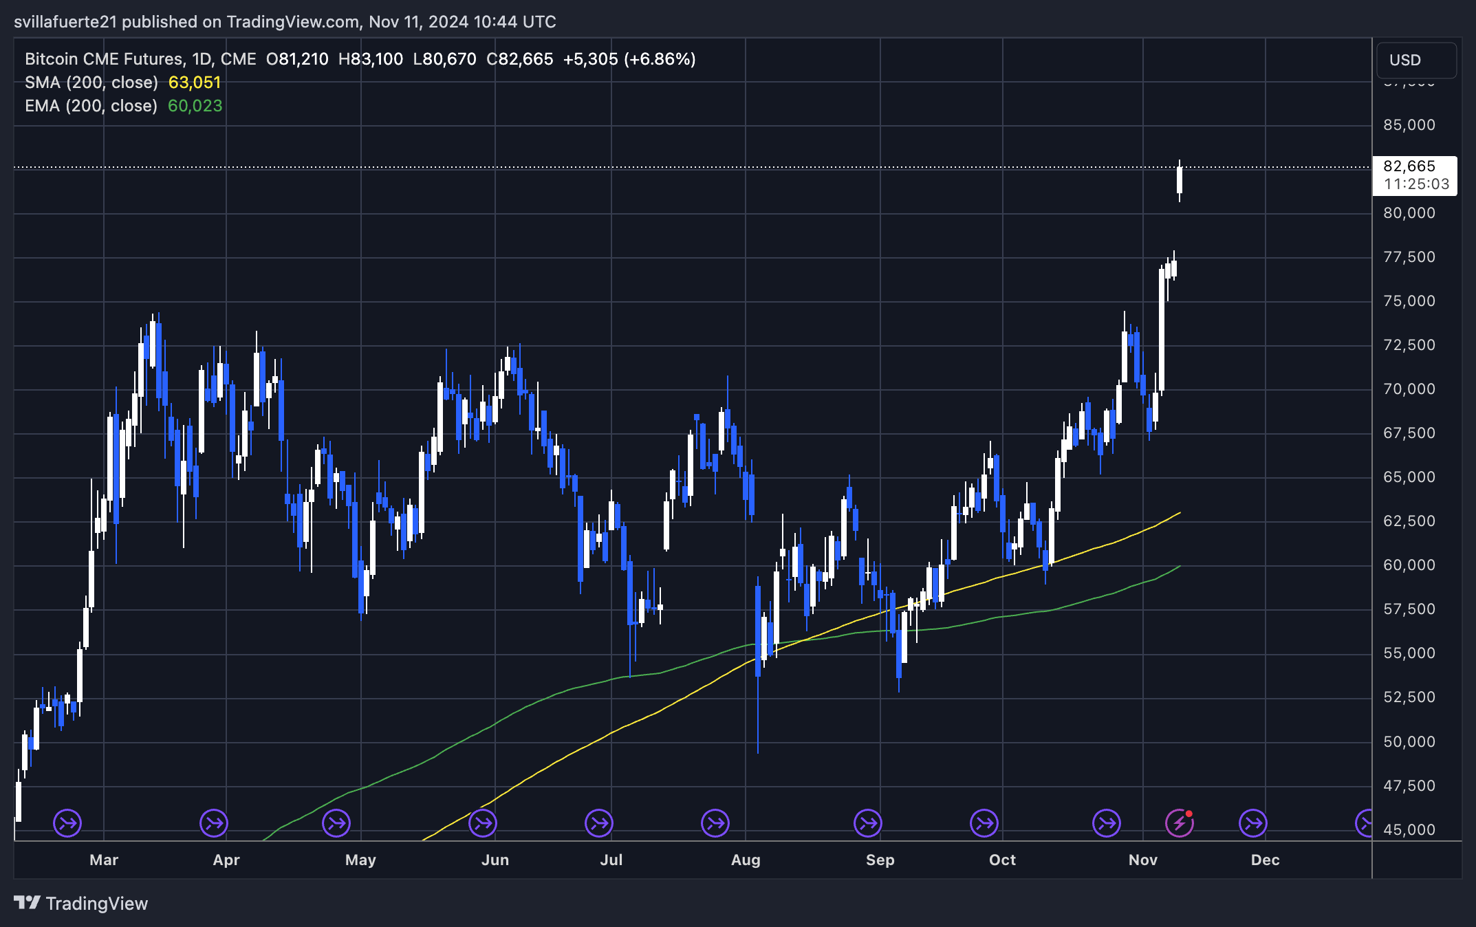1476x927 pixels.
Task: Click the event marker icon before Jul
Action: (599, 822)
